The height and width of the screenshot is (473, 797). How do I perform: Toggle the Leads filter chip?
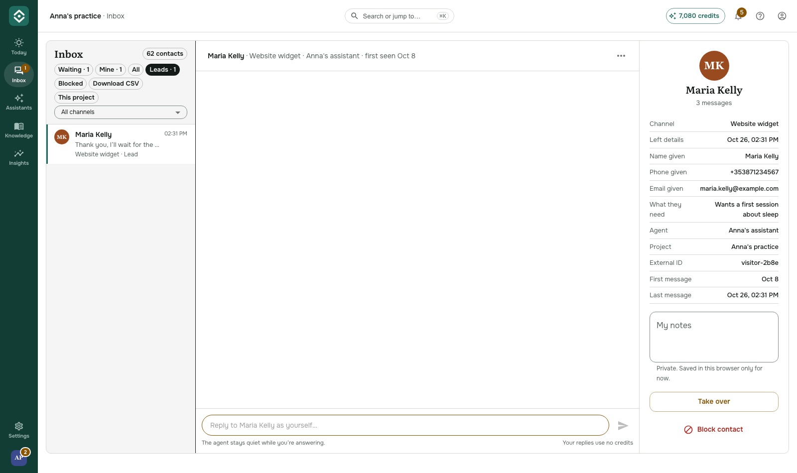point(163,70)
